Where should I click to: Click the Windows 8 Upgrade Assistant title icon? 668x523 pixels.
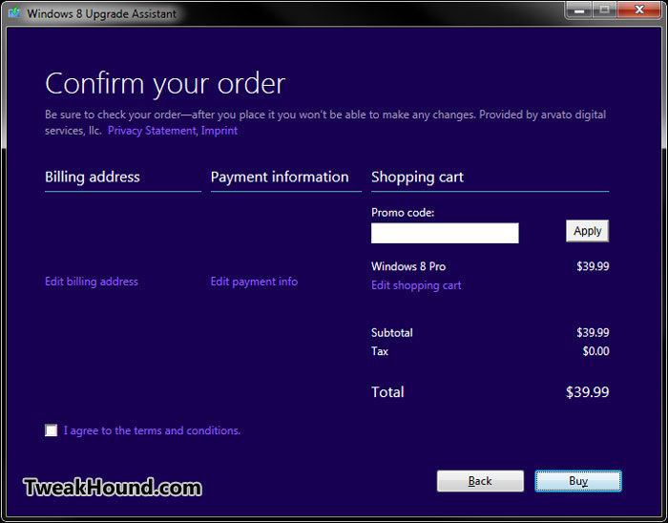(14, 12)
